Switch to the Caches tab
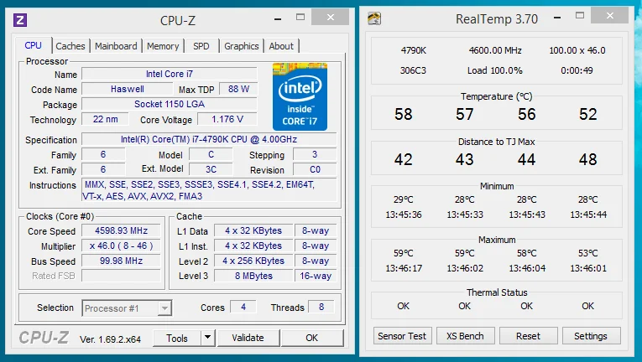The image size is (642, 362). (x=70, y=46)
